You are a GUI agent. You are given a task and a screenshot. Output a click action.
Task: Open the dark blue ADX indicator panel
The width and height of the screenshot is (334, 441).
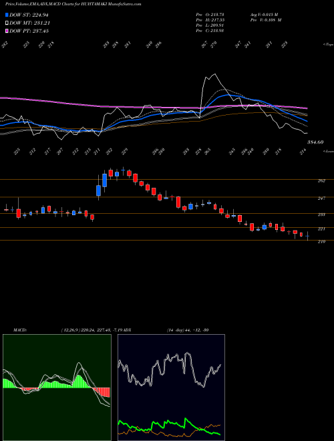171,388
